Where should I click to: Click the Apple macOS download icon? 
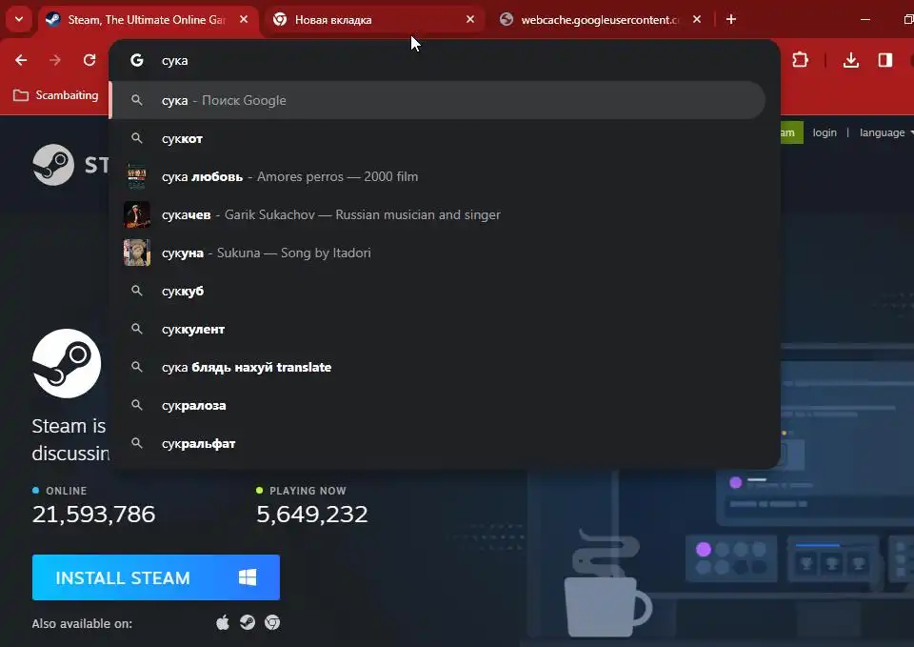(223, 623)
